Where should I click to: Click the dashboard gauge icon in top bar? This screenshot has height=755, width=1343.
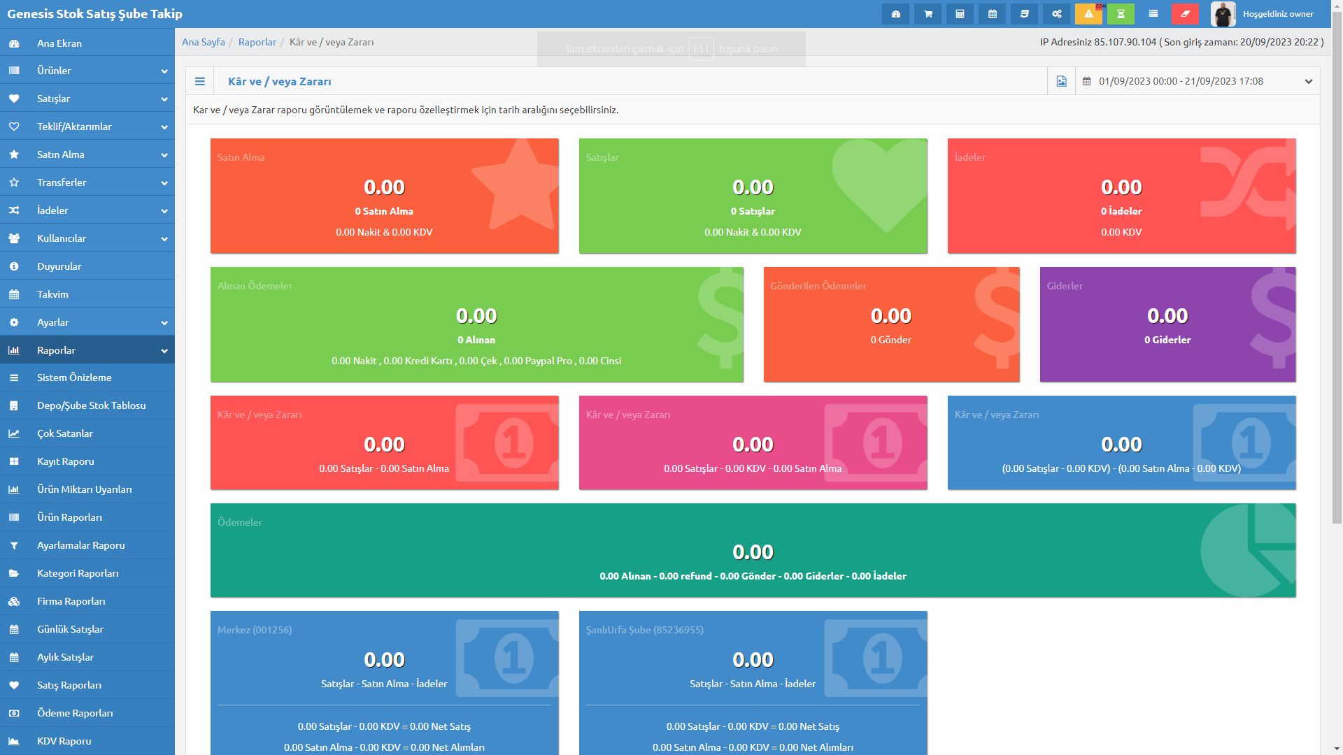[895, 14]
